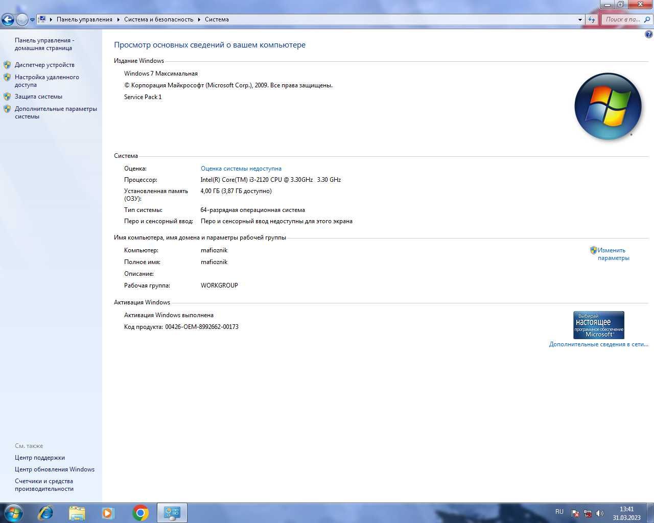The image size is (654, 523).
Task: Click 'Оценка системы недоступна' link
Action: click(x=241, y=169)
